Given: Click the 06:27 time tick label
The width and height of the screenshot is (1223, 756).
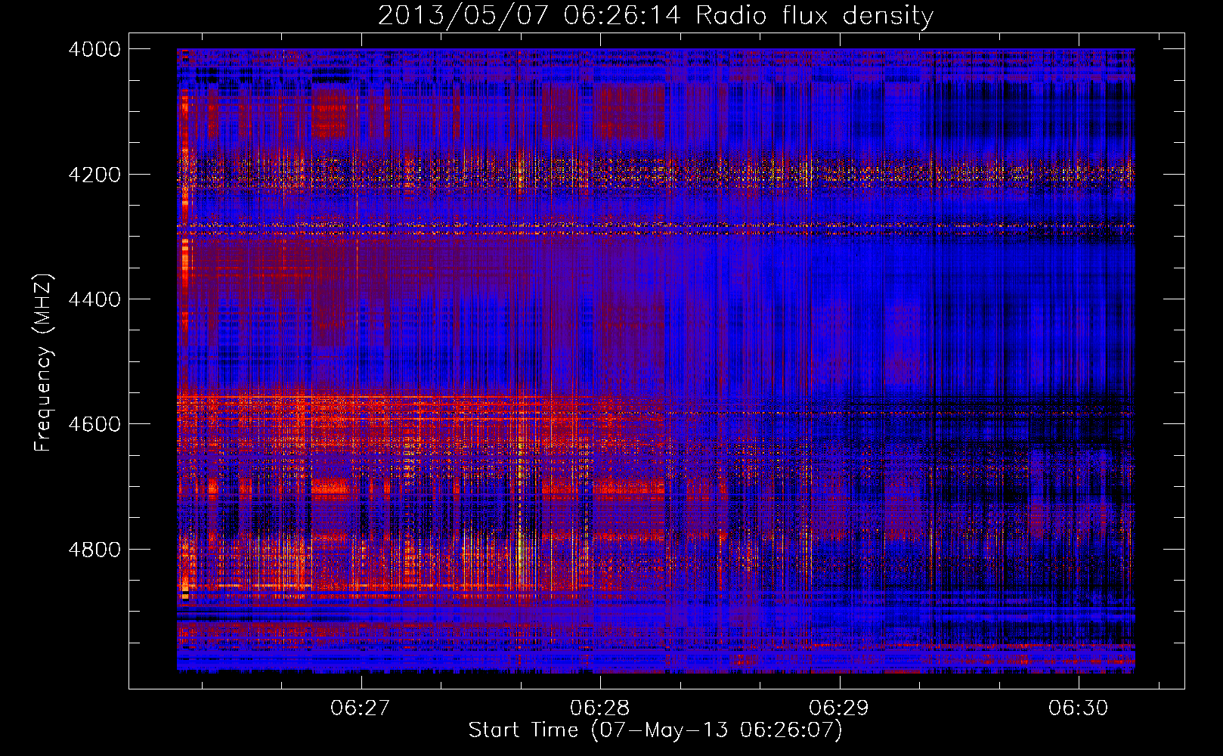Looking at the screenshot, I should click(x=361, y=708).
